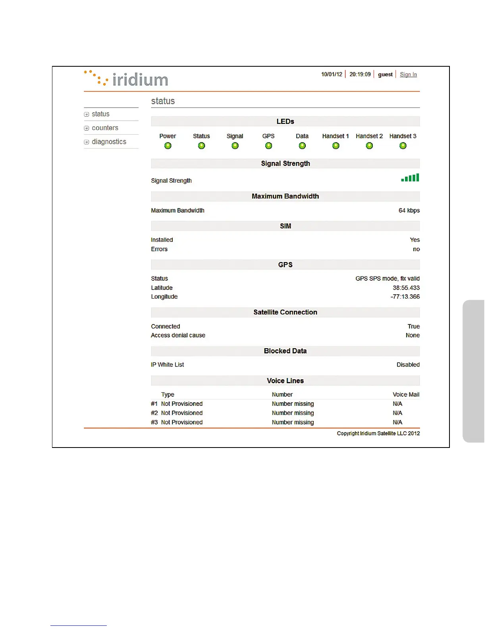Open the status page in sidebar

[x=100, y=114]
